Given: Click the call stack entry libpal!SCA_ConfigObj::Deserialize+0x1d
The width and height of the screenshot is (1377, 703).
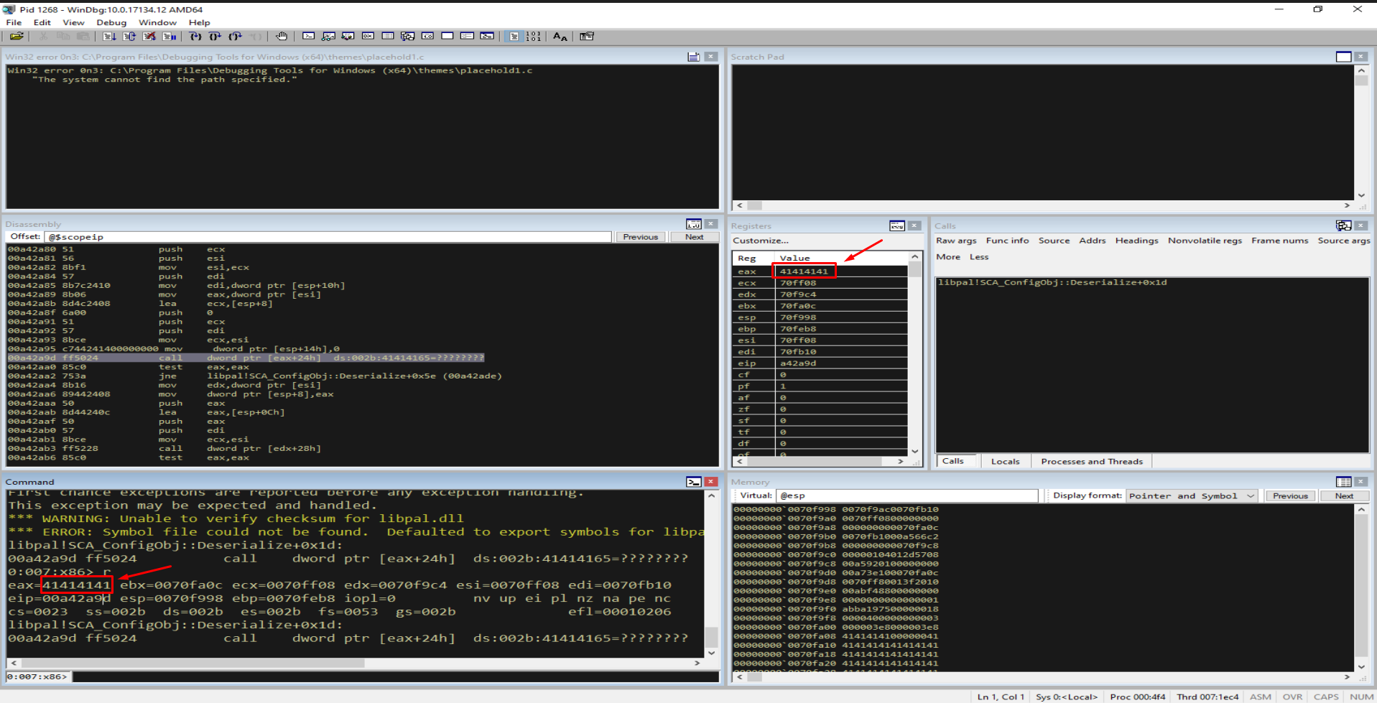Looking at the screenshot, I should (1052, 282).
